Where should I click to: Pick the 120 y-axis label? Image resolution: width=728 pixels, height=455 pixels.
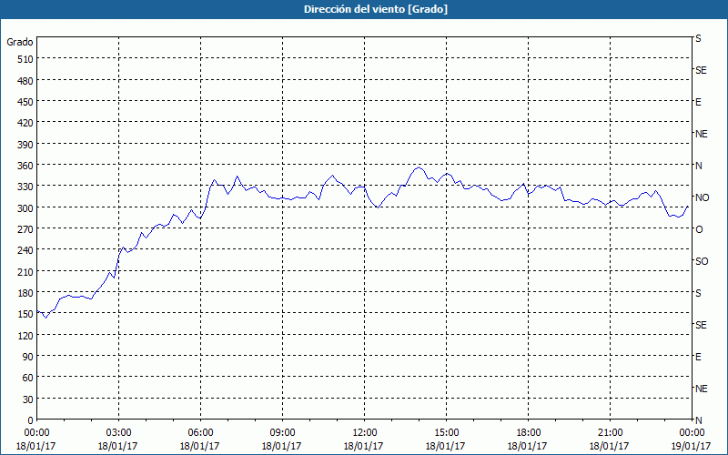(26, 335)
